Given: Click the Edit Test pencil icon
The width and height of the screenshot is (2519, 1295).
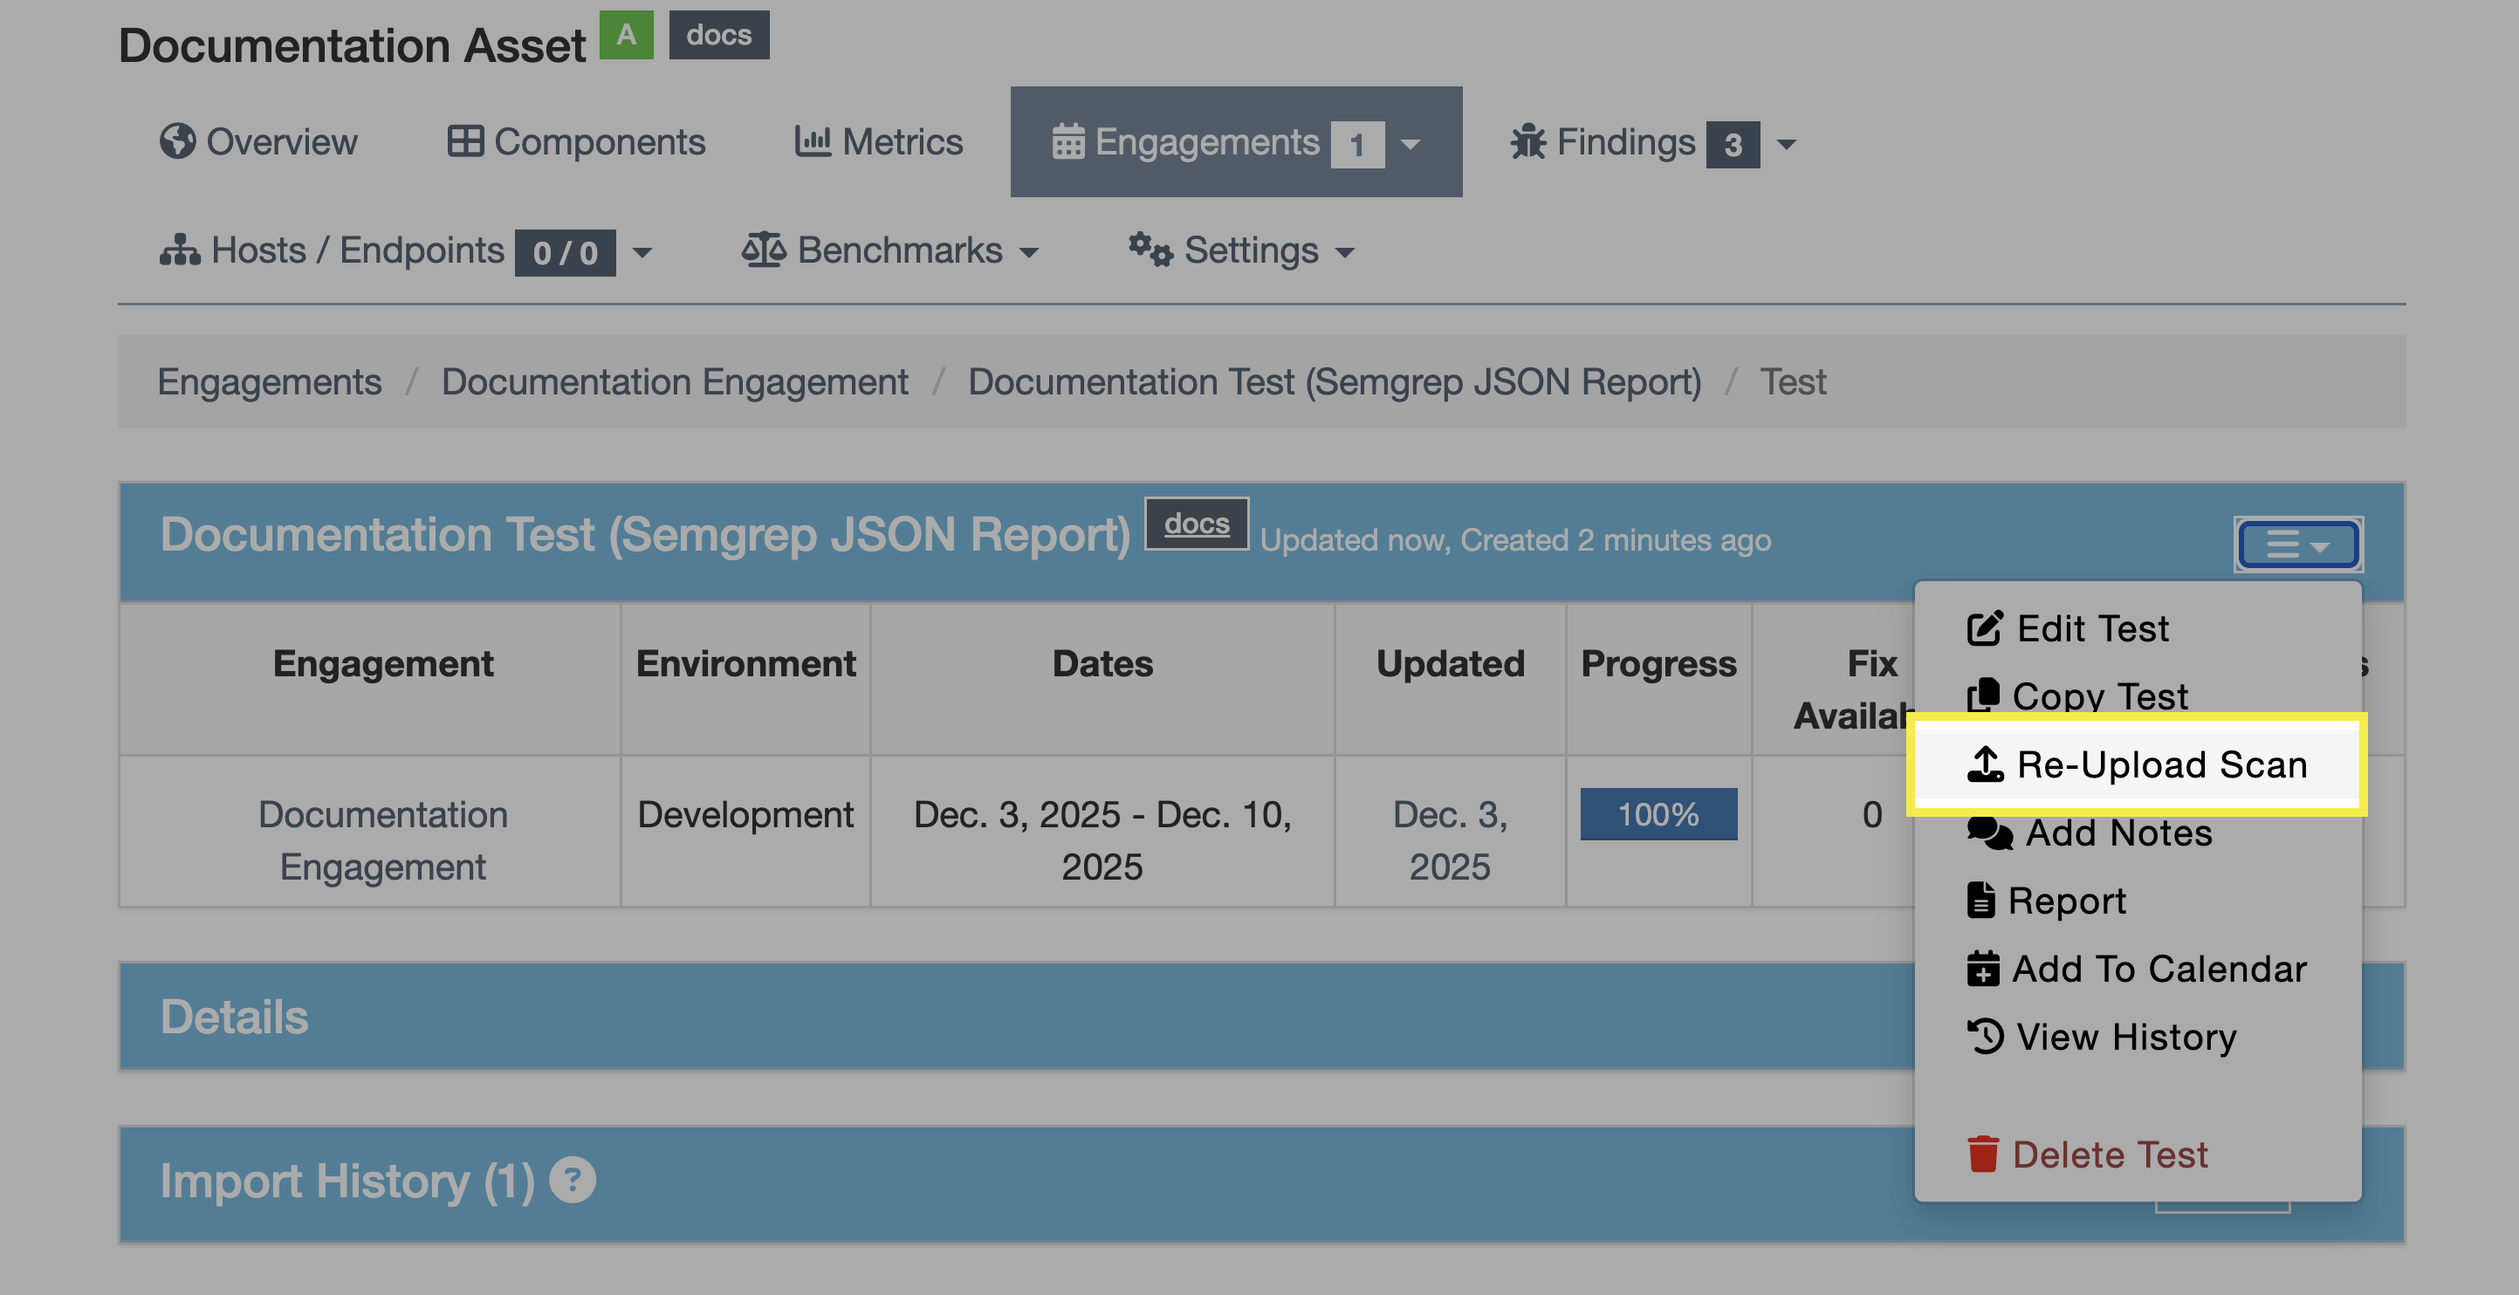Looking at the screenshot, I should (1984, 628).
